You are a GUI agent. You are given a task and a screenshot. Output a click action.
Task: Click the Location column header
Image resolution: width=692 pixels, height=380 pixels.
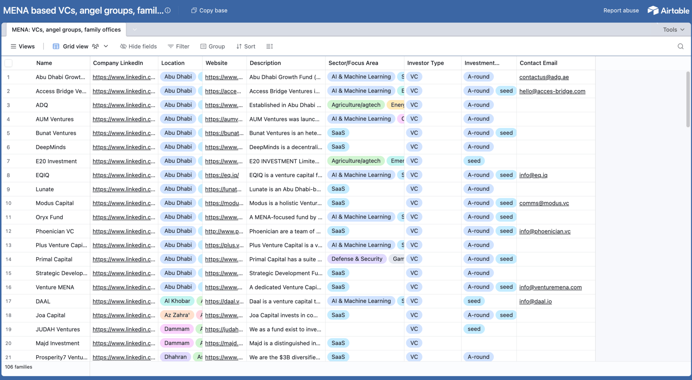[180, 63]
